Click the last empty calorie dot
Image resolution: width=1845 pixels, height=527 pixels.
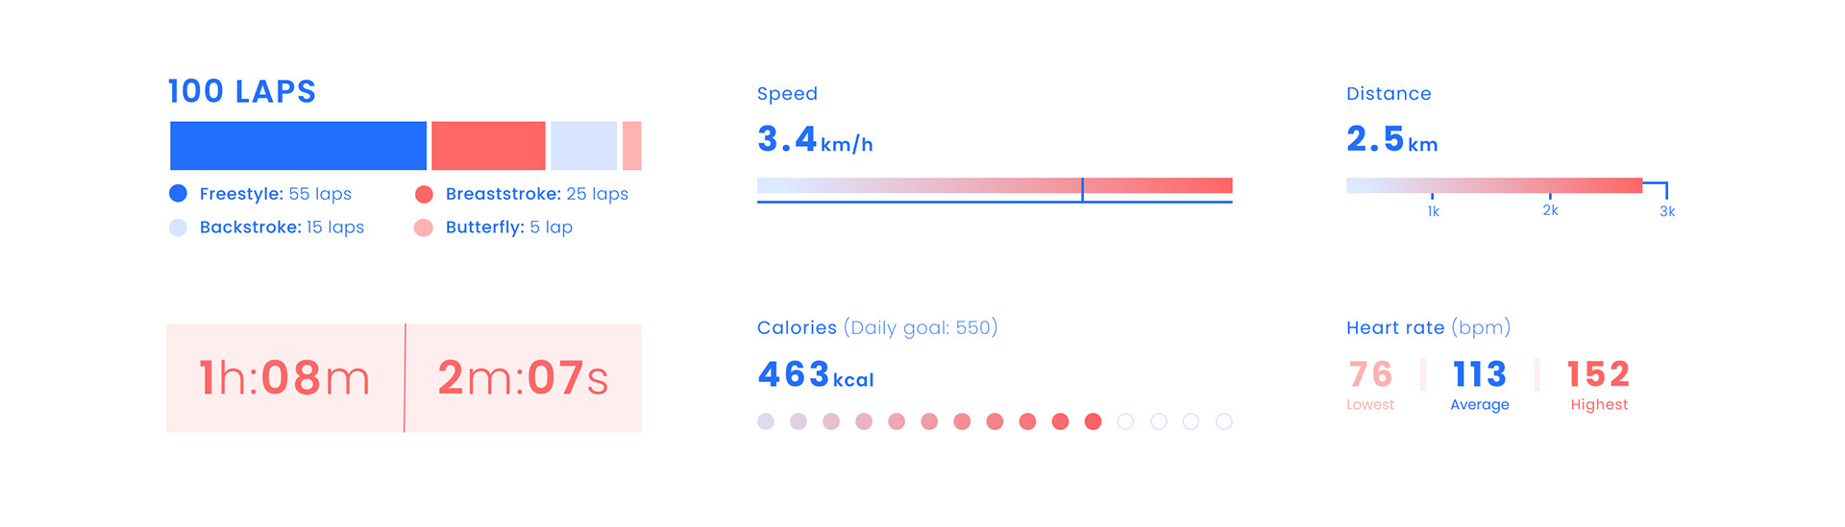point(1224,421)
